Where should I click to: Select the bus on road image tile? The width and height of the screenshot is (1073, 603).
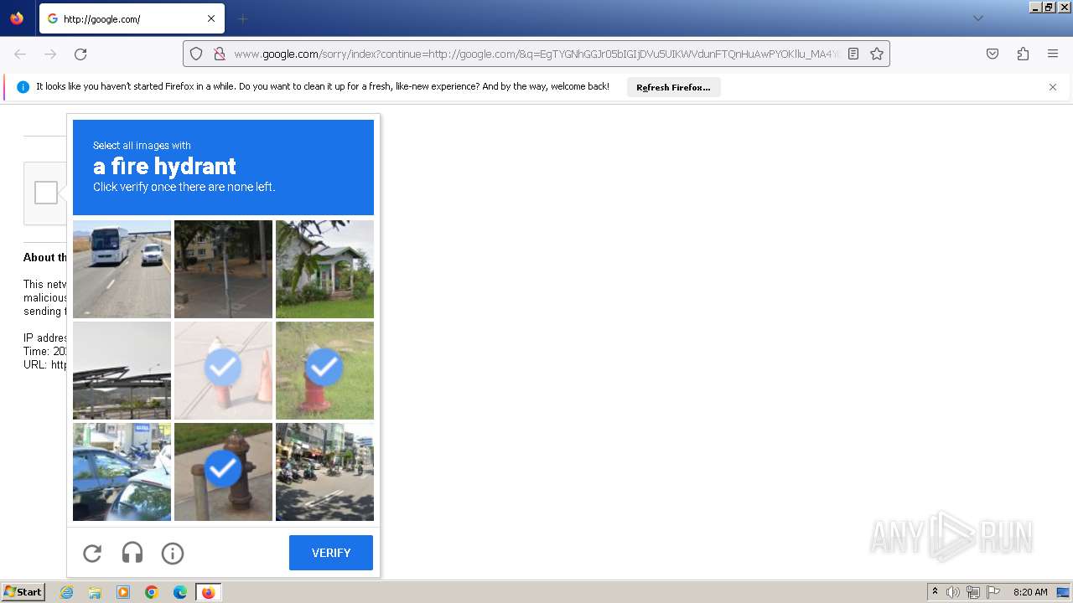coord(122,269)
